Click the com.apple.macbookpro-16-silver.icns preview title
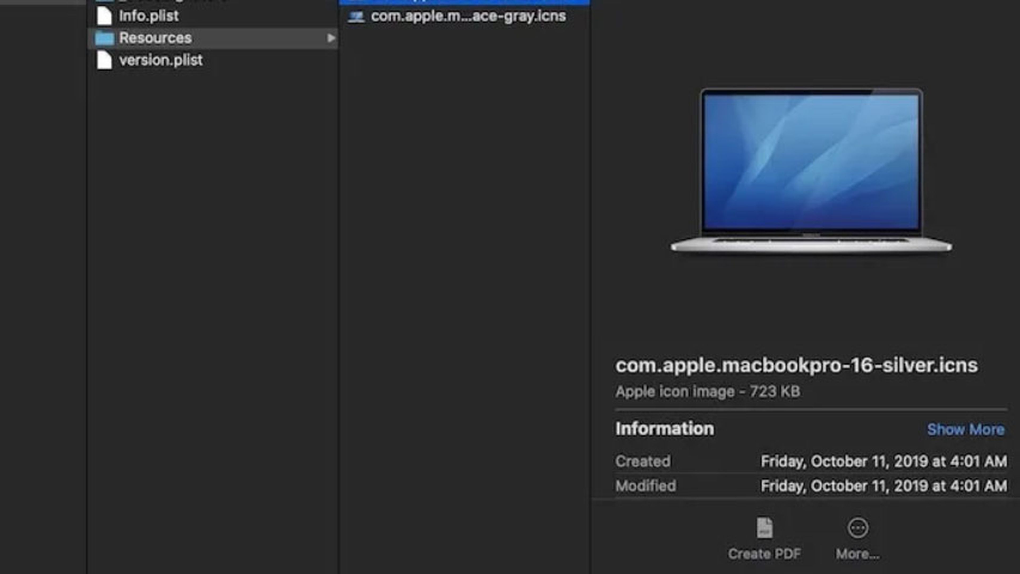The height and width of the screenshot is (574, 1020). click(x=796, y=365)
